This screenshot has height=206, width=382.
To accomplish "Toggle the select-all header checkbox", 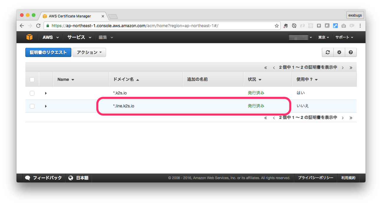I will tap(32, 79).
